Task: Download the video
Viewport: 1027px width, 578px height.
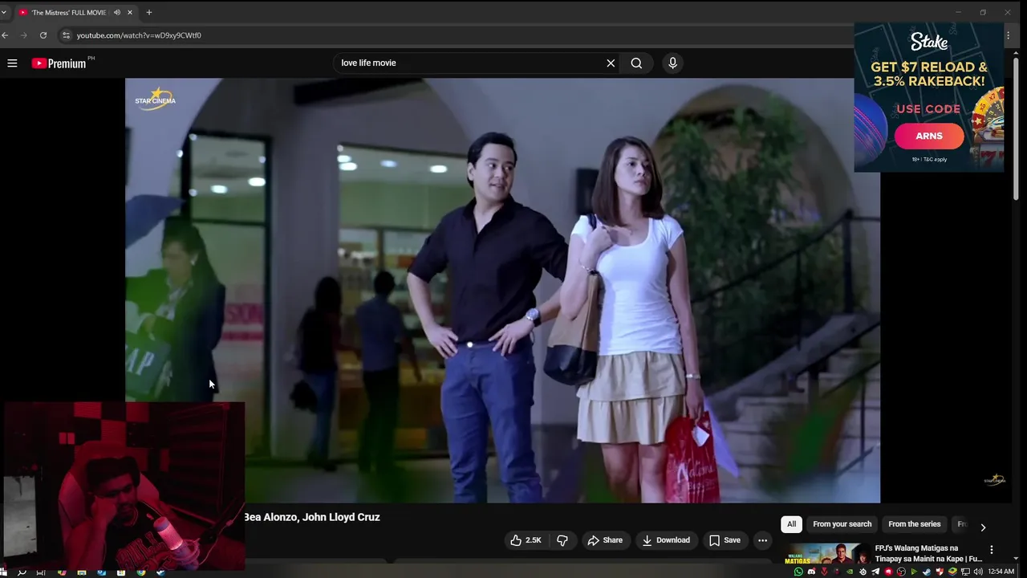Action: pos(666,540)
